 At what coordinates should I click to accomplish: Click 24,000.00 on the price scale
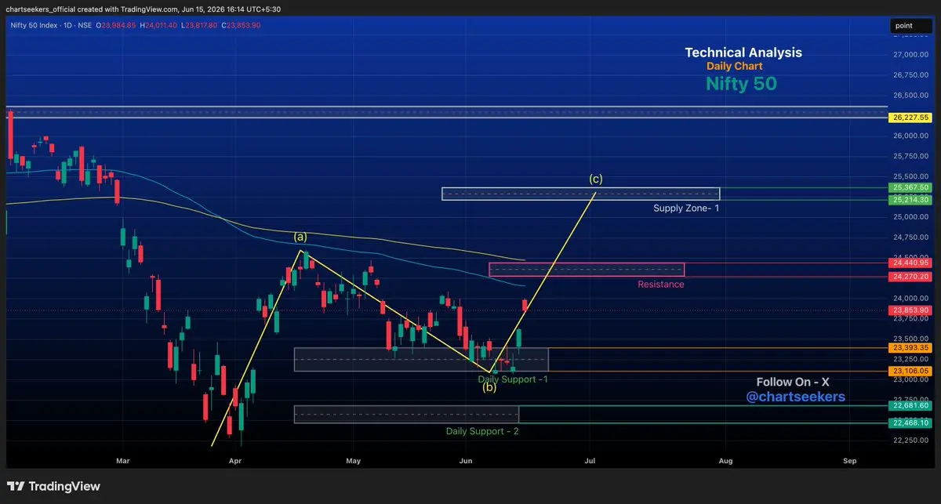pyautogui.click(x=910, y=298)
